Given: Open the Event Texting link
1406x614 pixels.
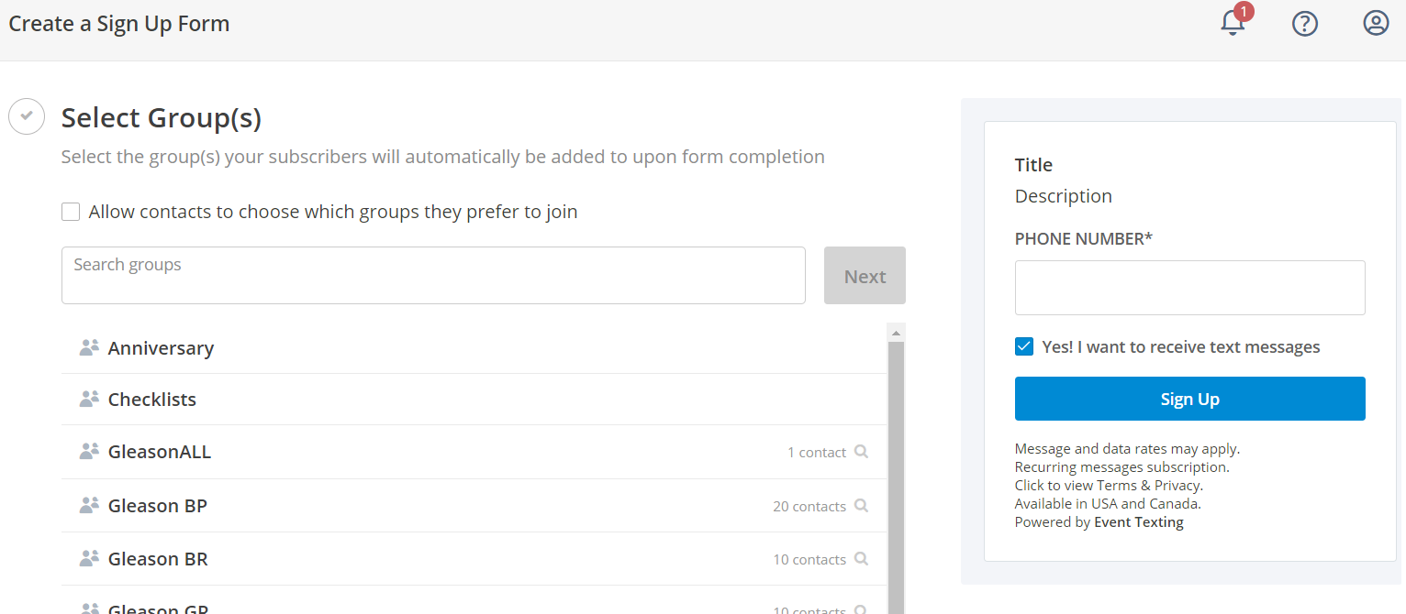Looking at the screenshot, I should click(x=1139, y=522).
